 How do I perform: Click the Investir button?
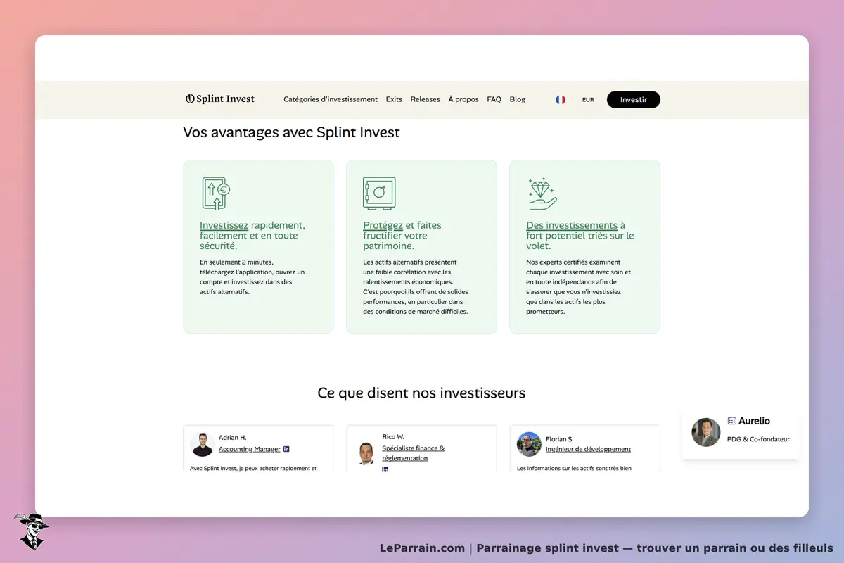[633, 100]
